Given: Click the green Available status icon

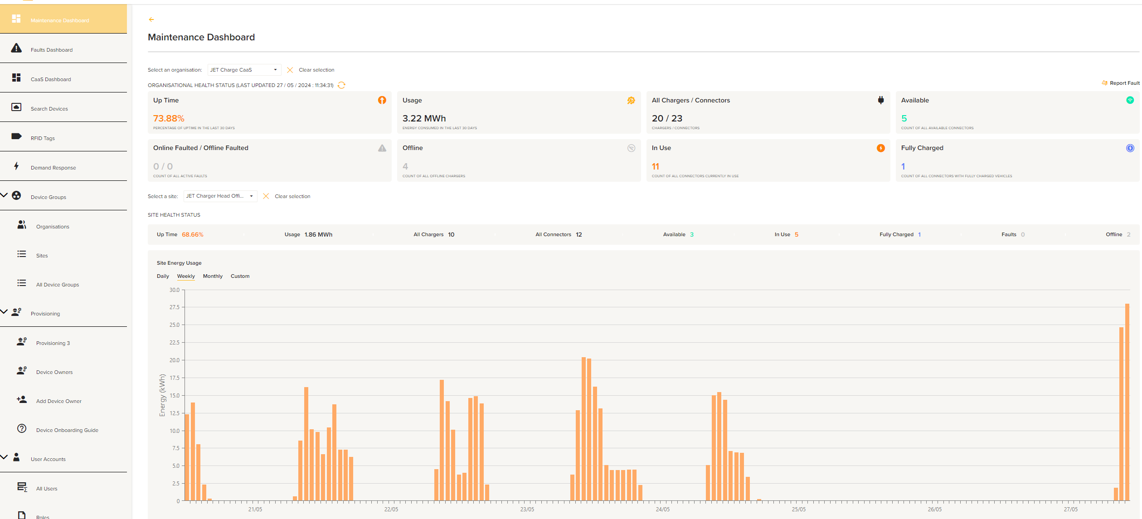Looking at the screenshot, I should click(x=1130, y=100).
